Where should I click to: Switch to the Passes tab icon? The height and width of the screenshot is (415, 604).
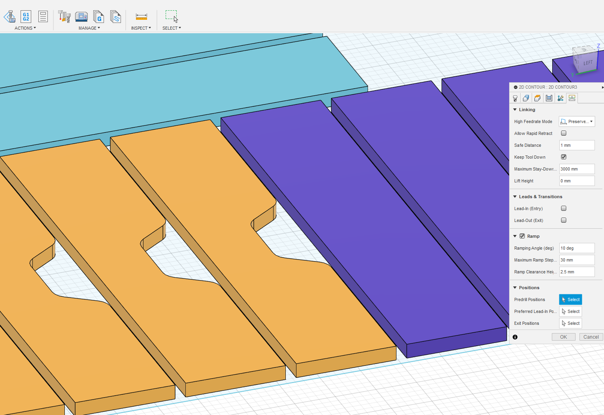tap(549, 98)
